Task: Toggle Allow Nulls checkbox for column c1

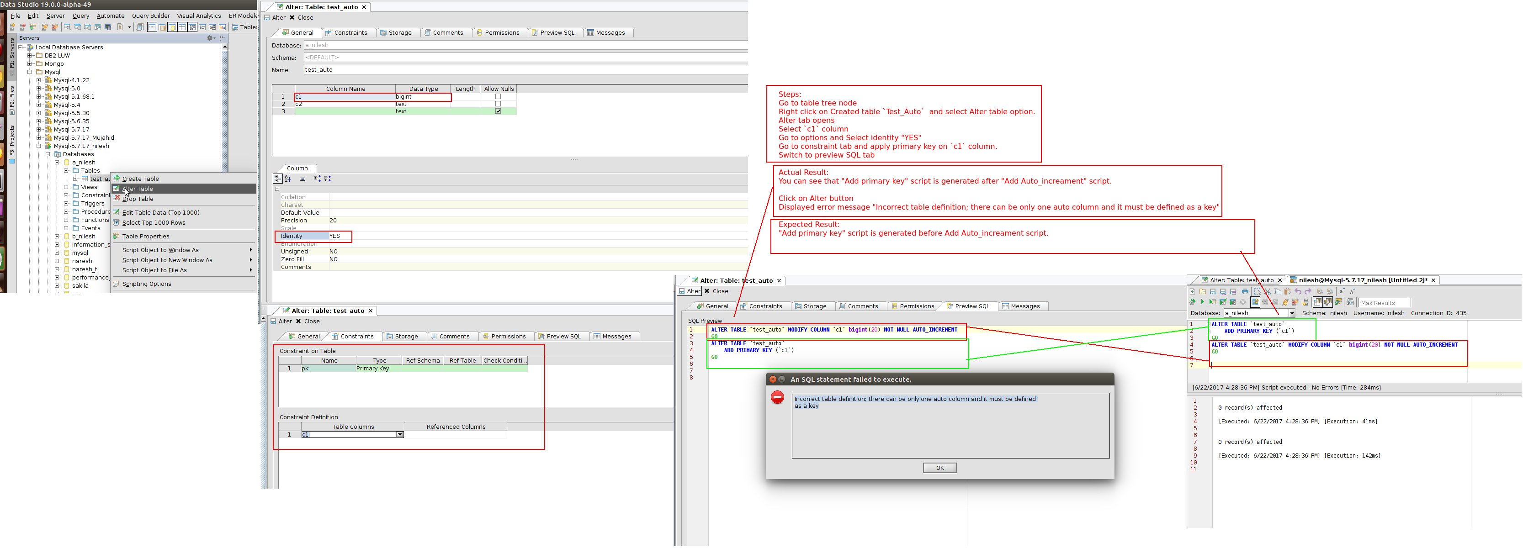Action: pyautogui.click(x=498, y=96)
